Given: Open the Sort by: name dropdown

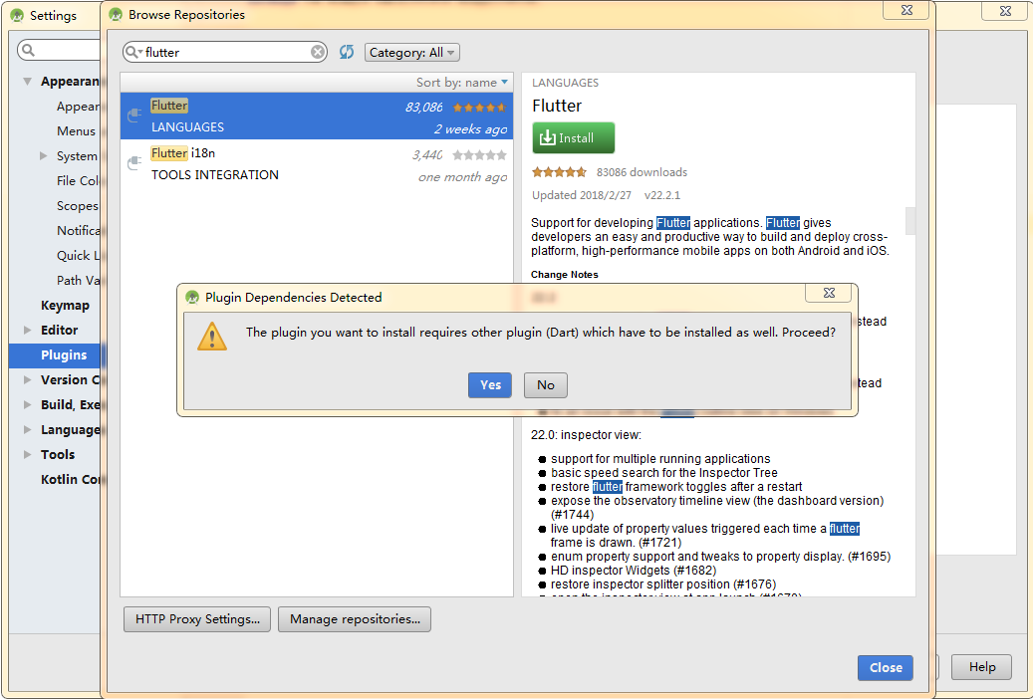Looking at the screenshot, I should [462, 83].
